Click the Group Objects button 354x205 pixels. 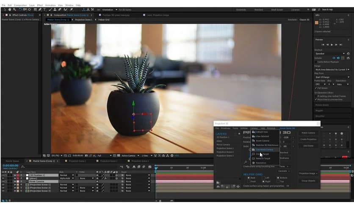pyautogui.click(x=308, y=181)
